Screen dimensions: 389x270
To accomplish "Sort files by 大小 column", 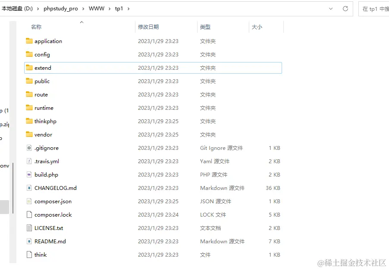I will pos(257,27).
